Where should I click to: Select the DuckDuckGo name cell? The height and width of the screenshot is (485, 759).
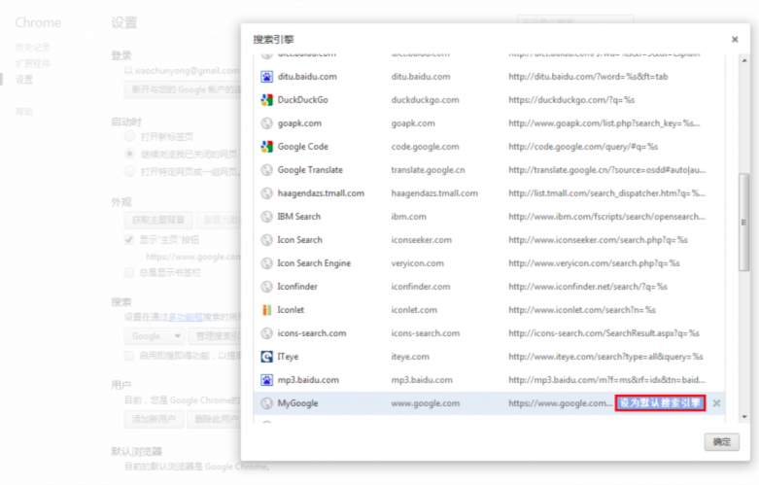pyautogui.click(x=302, y=100)
